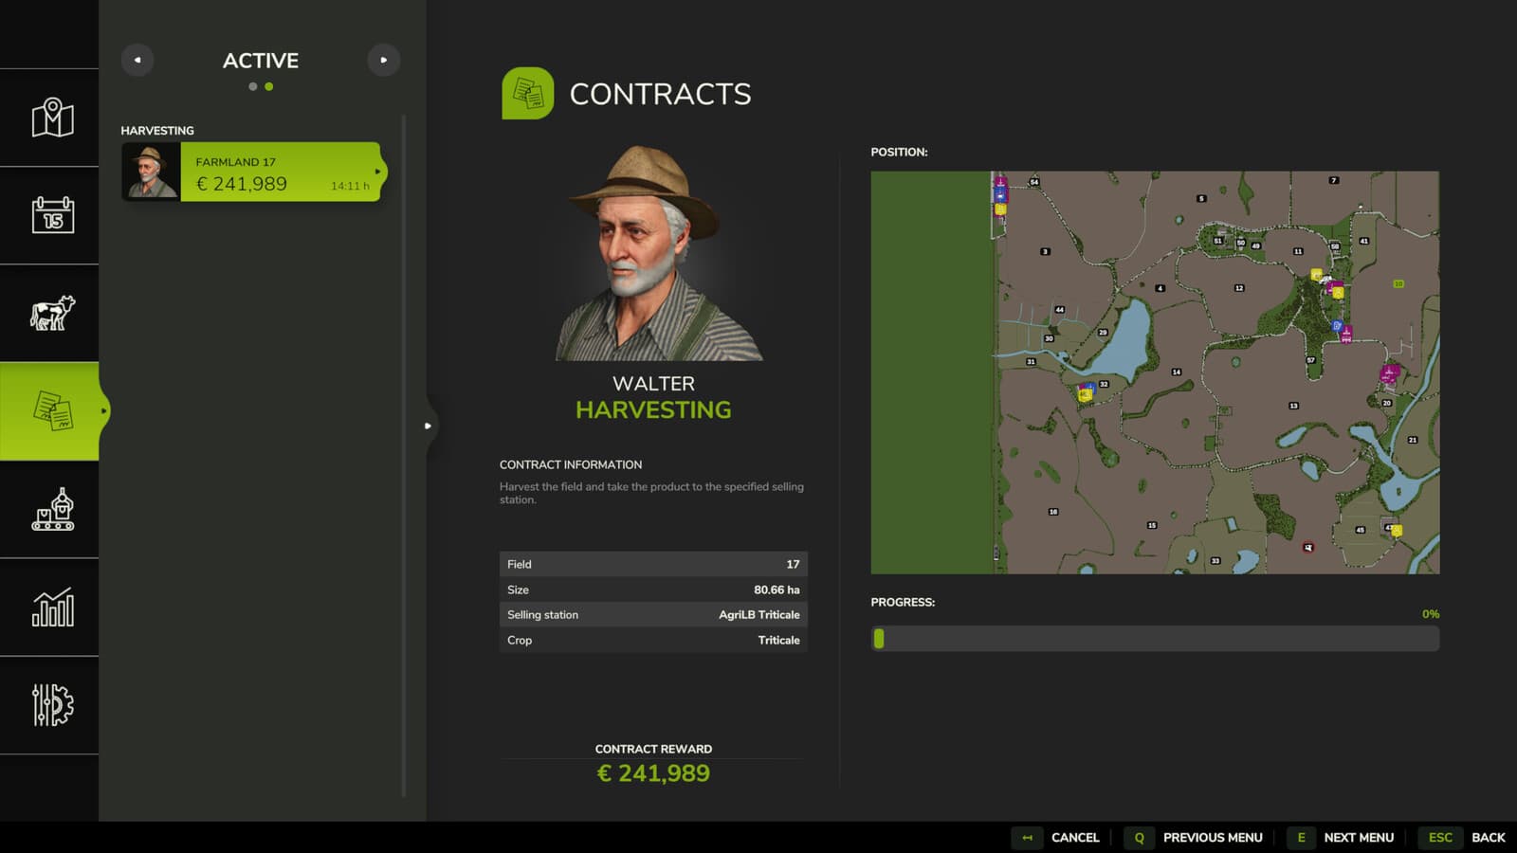Click the Crop Triticale row
Screen dimensions: 1517x853
(x=653, y=640)
